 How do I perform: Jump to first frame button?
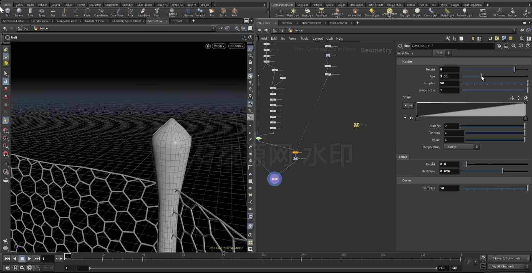pos(7,259)
